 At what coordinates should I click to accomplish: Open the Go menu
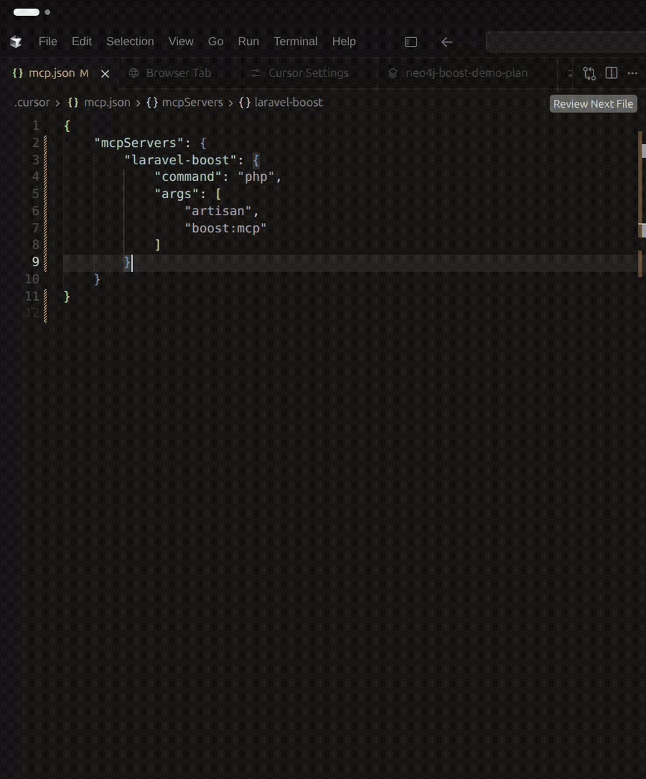[216, 41]
